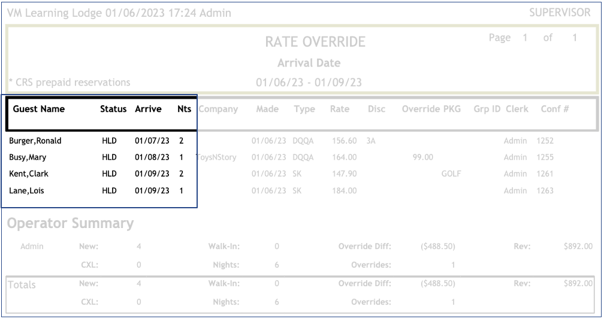Select guest Busy,Mary in the list
The width and height of the screenshot is (604, 319).
[x=29, y=158]
